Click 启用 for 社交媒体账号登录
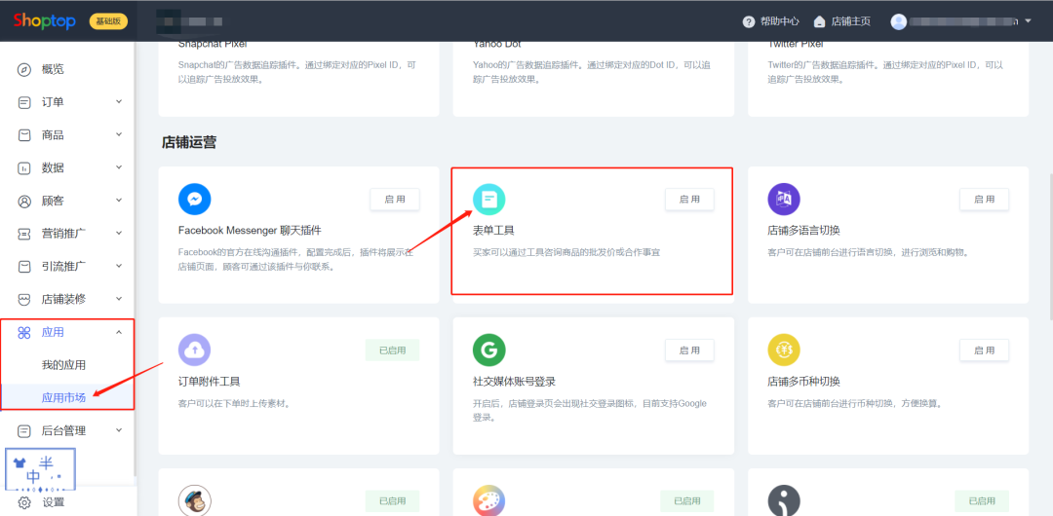1053x516 pixels. [689, 350]
